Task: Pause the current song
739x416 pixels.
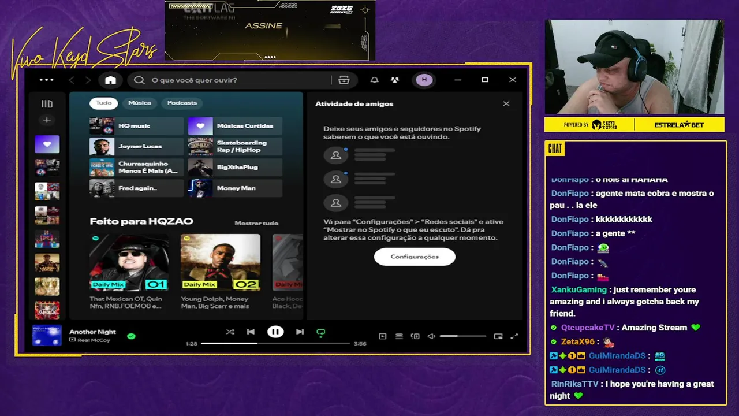Action: [275, 332]
